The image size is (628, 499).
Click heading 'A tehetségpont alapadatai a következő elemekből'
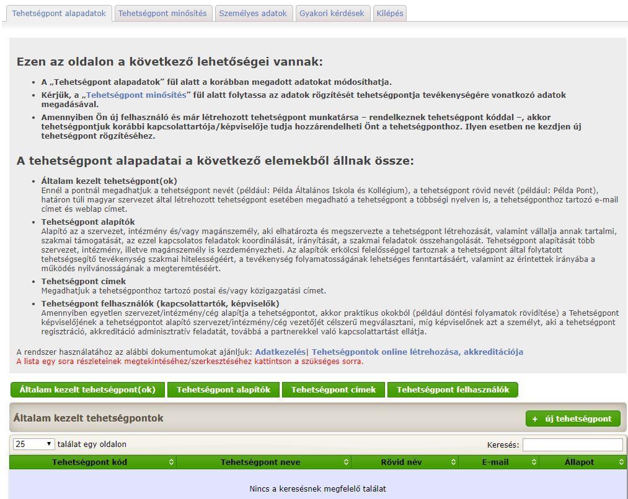click(215, 161)
